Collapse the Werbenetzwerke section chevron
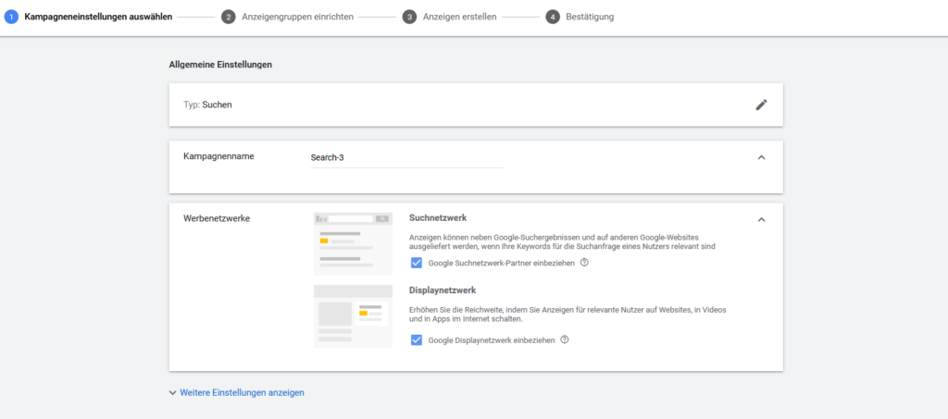The width and height of the screenshot is (948, 419). [761, 220]
